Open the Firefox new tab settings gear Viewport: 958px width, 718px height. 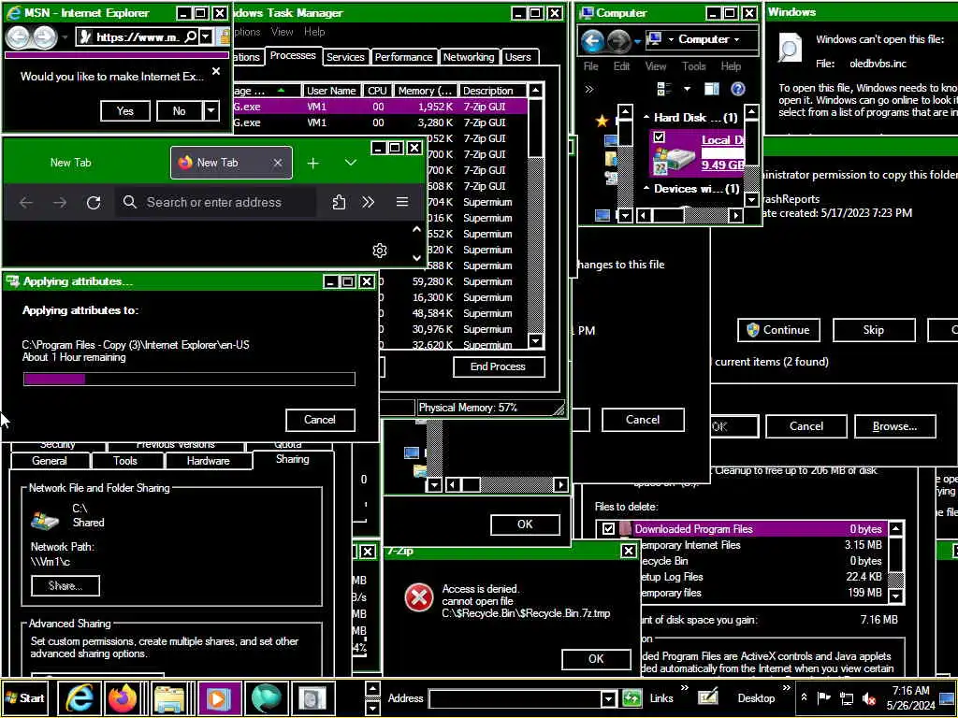[x=380, y=251]
